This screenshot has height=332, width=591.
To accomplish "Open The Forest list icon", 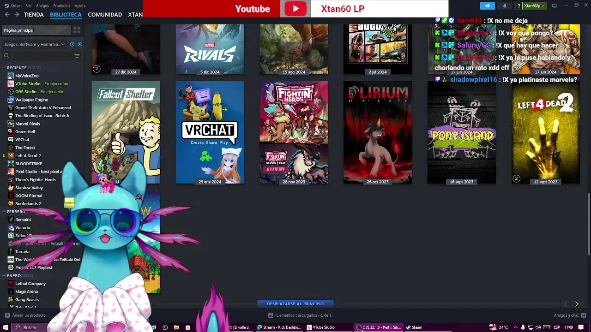I will pyautogui.click(x=11, y=148).
